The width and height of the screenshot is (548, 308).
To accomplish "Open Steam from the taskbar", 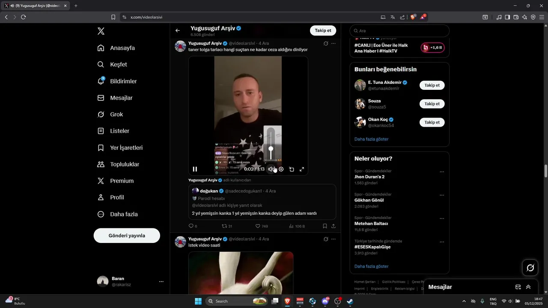I will (x=350, y=301).
